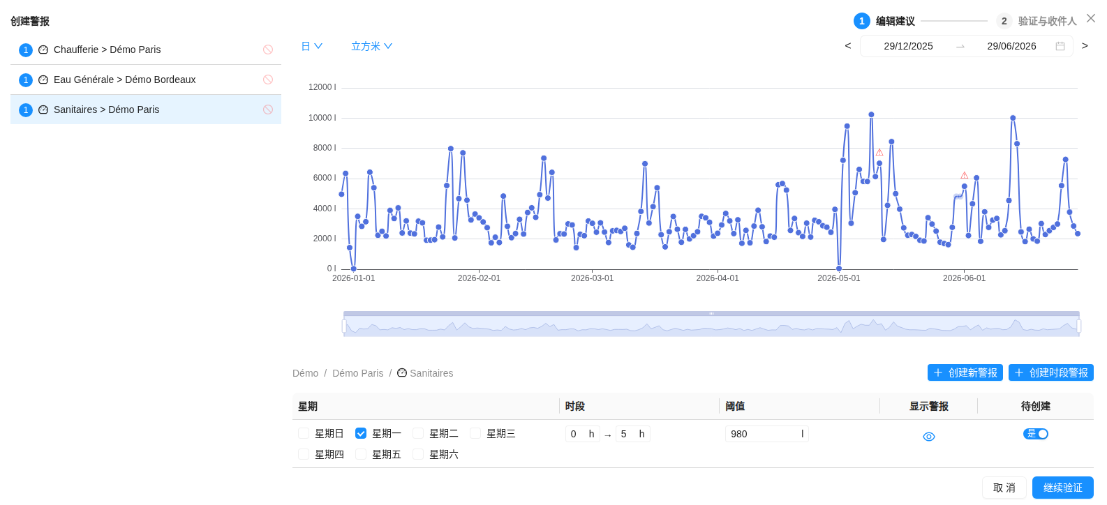Click the disable icon on Sanitaires row
This screenshot has height=505, width=1107.
(x=268, y=110)
